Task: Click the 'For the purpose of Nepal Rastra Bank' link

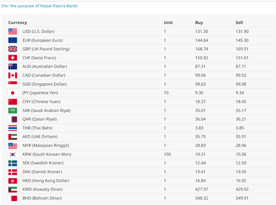Action: pyautogui.click(x=40, y=6)
